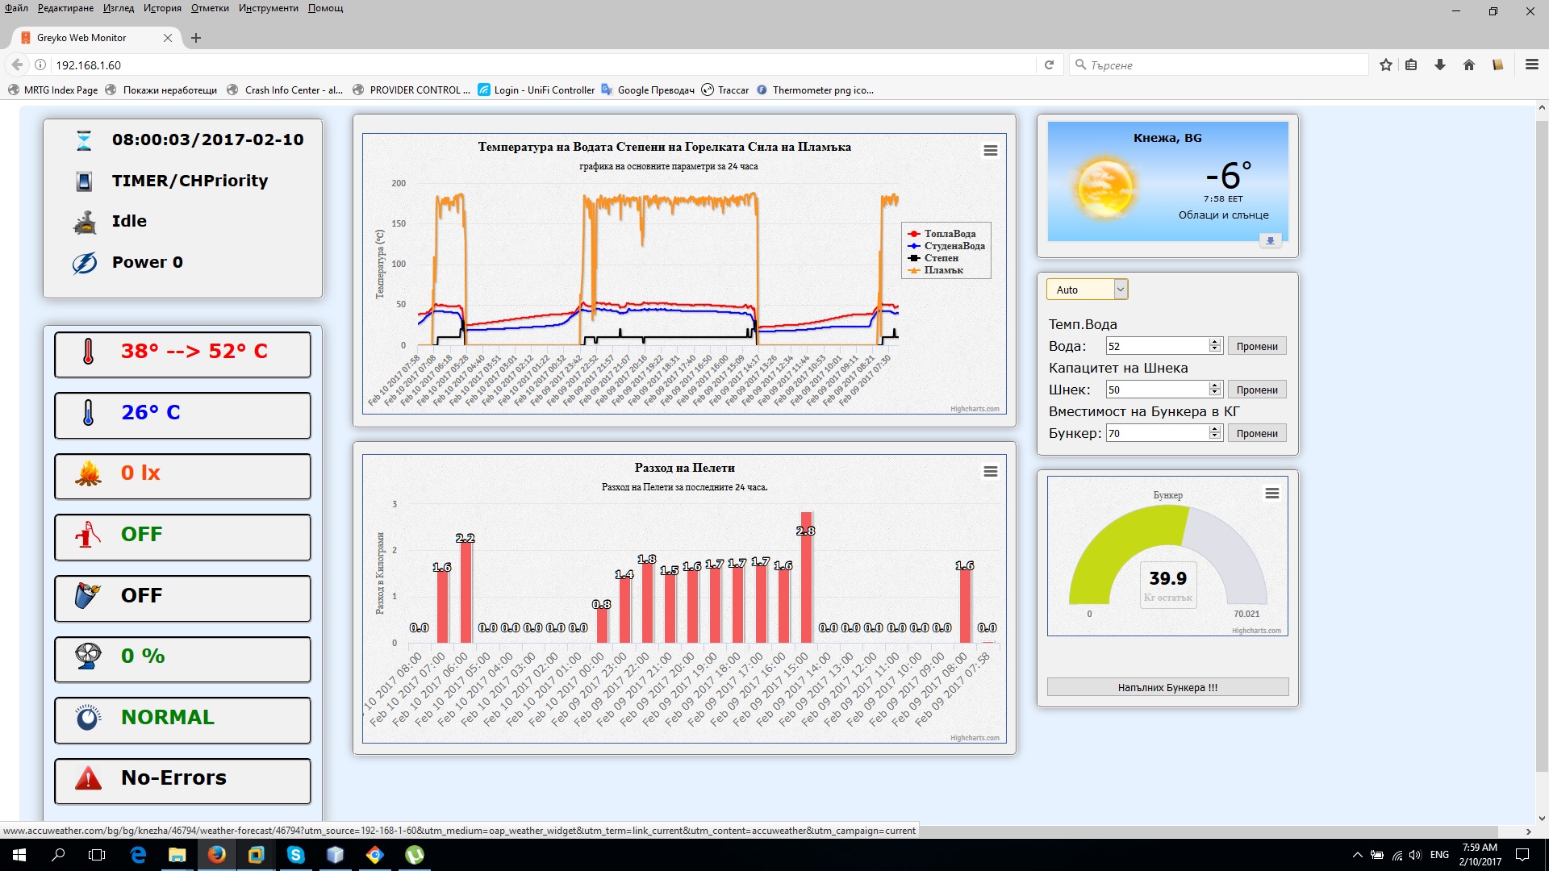Open pellet consumption chart context menu
This screenshot has width=1549, height=871.
[x=991, y=472]
